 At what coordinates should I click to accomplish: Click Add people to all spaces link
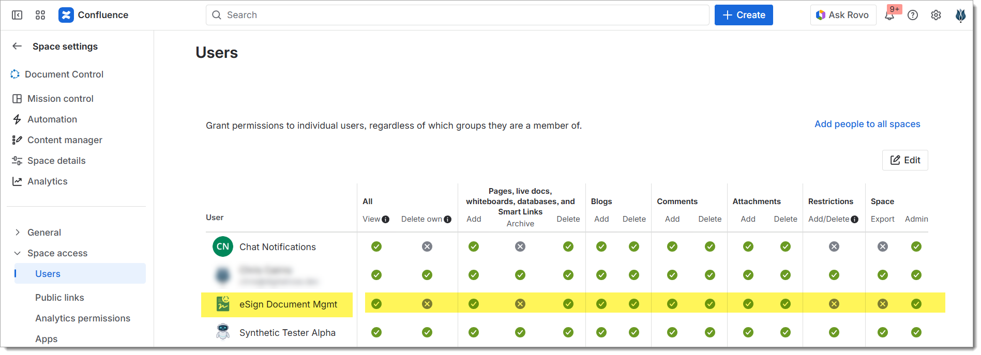click(867, 124)
